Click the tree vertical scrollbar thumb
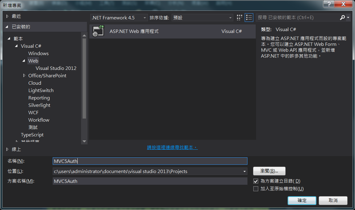The height and width of the screenshot is (210, 355). [84, 78]
